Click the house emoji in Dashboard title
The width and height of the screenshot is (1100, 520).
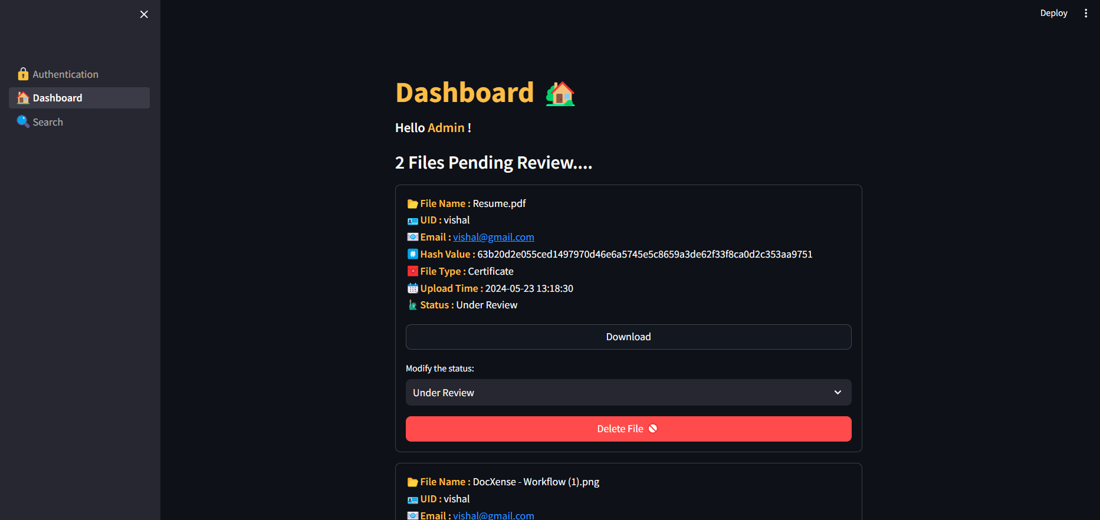(560, 94)
